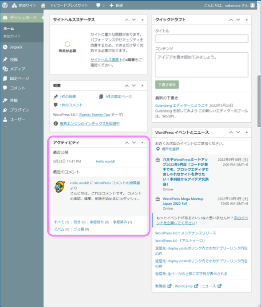Image resolution: width=261 pixels, height=307 pixels.
Task: Move アクティビティ panel up
Action: coord(127,143)
